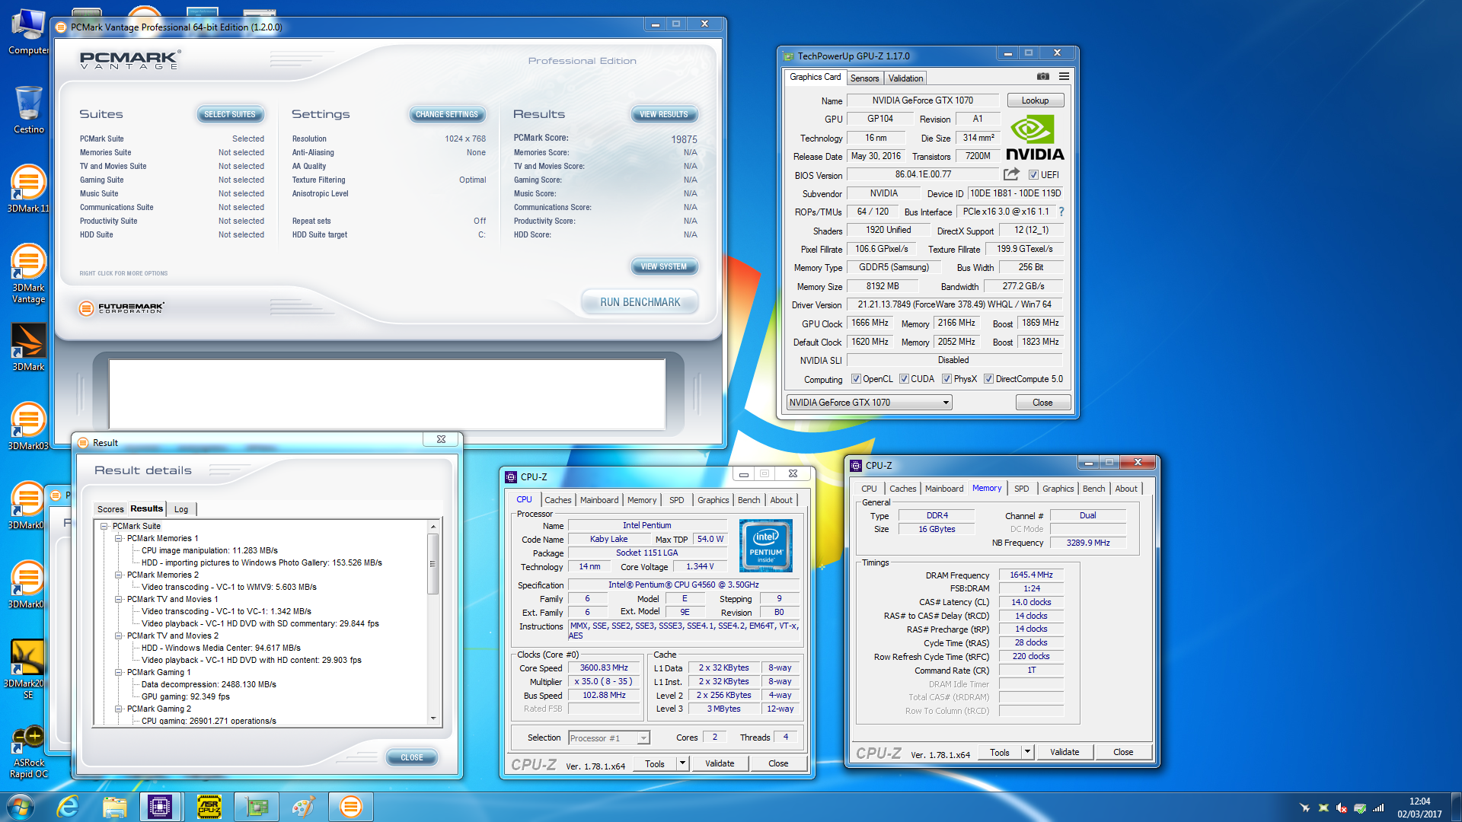Collapse PCMark Memories 1 node
Viewport: 1462px width, 822px height.
pyautogui.click(x=119, y=538)
